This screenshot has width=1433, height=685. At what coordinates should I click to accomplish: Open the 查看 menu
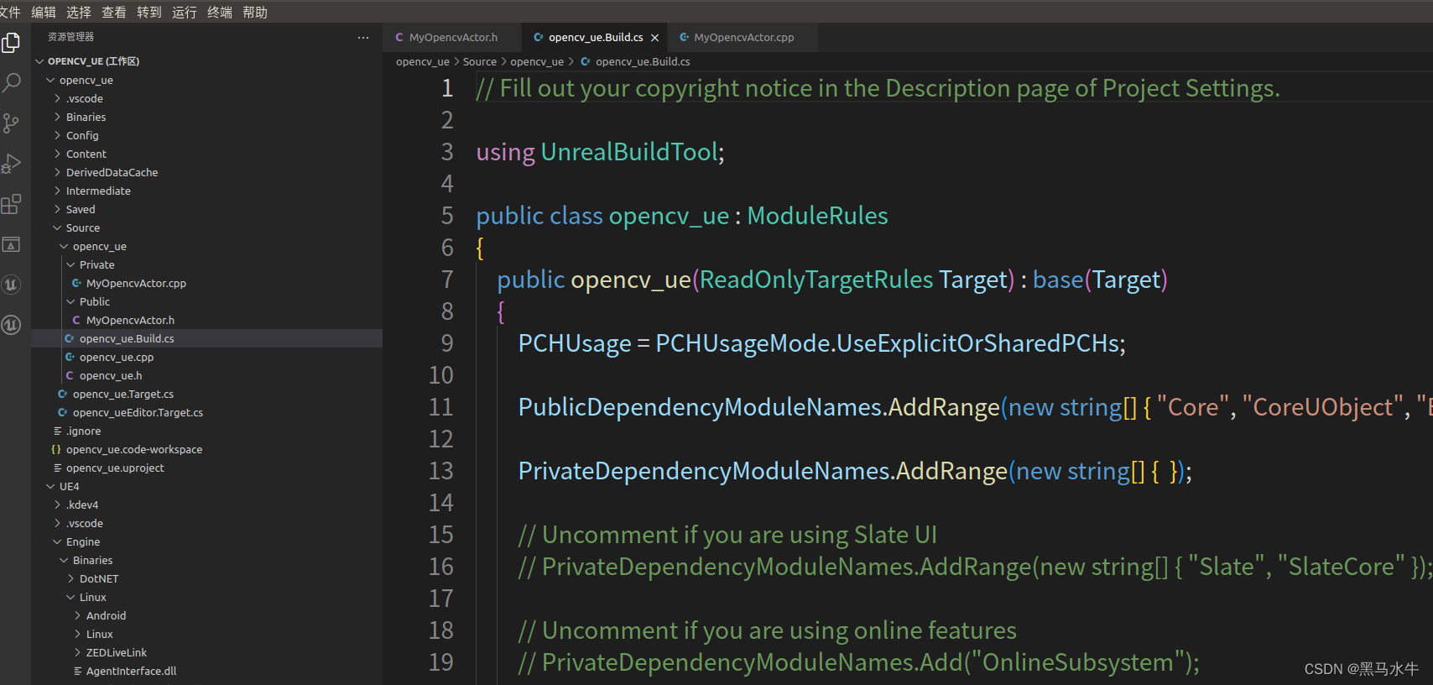coord(114,13)
